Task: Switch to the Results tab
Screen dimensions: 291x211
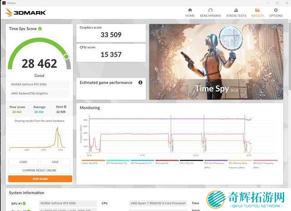Action: coord(257,12)
